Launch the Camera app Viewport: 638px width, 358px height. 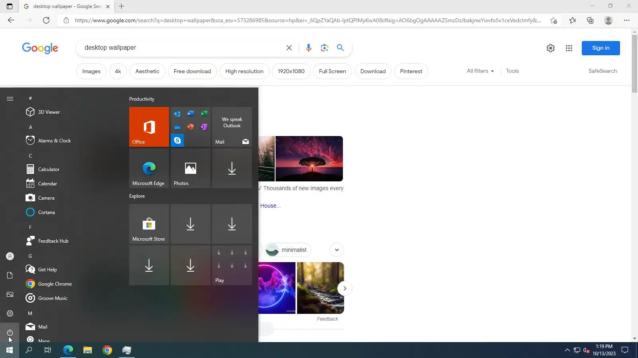pos(72,198)
